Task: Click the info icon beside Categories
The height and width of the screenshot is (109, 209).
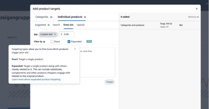Action: (51, 17)
